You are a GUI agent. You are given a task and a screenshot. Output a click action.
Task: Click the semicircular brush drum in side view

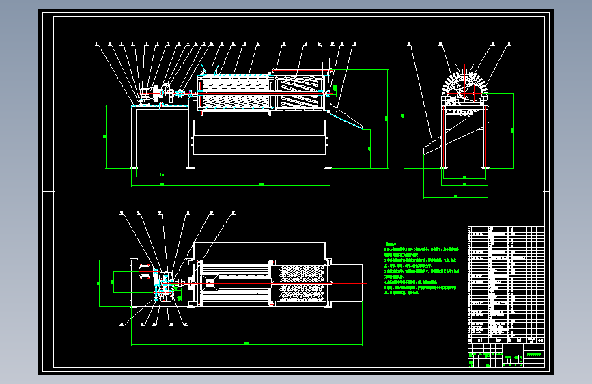point(464,87)
